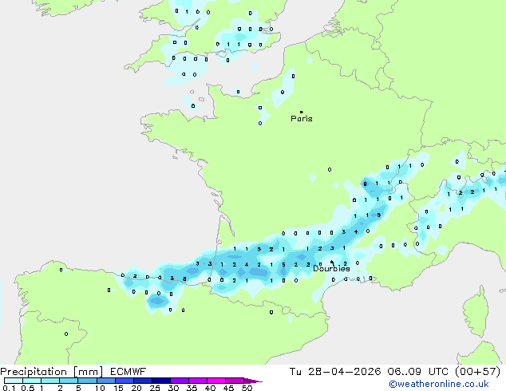
Task: Click the '35' legend scale value
Action: (x=192, y=388)
